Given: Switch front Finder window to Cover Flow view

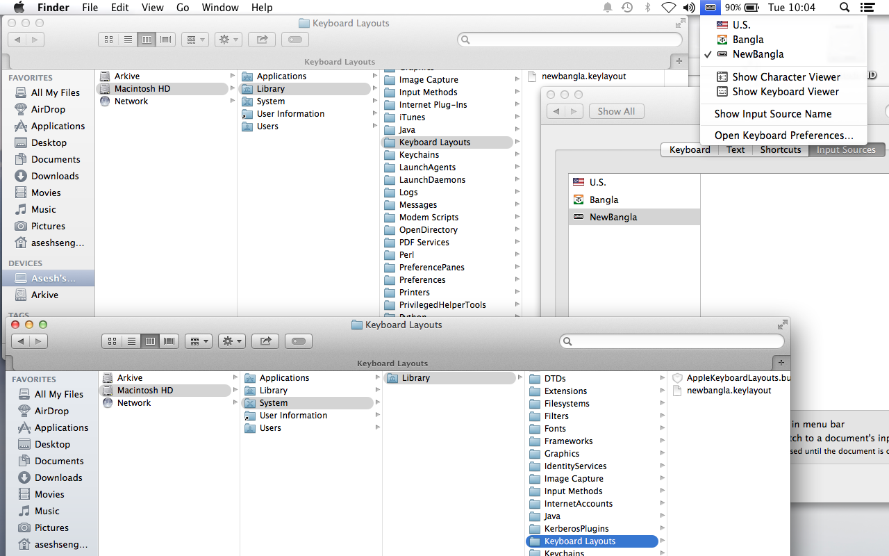Looking at the screenshot, I should coord(169,341).
